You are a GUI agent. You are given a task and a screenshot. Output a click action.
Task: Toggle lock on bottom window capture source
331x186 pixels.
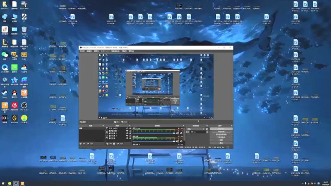click(130, 138)
